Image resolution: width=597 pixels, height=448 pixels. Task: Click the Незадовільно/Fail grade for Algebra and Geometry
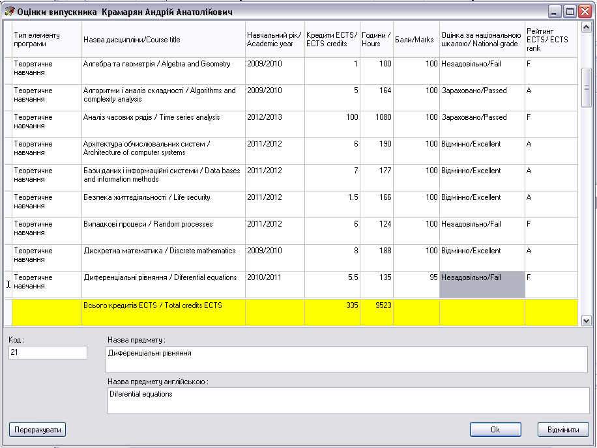482,71
